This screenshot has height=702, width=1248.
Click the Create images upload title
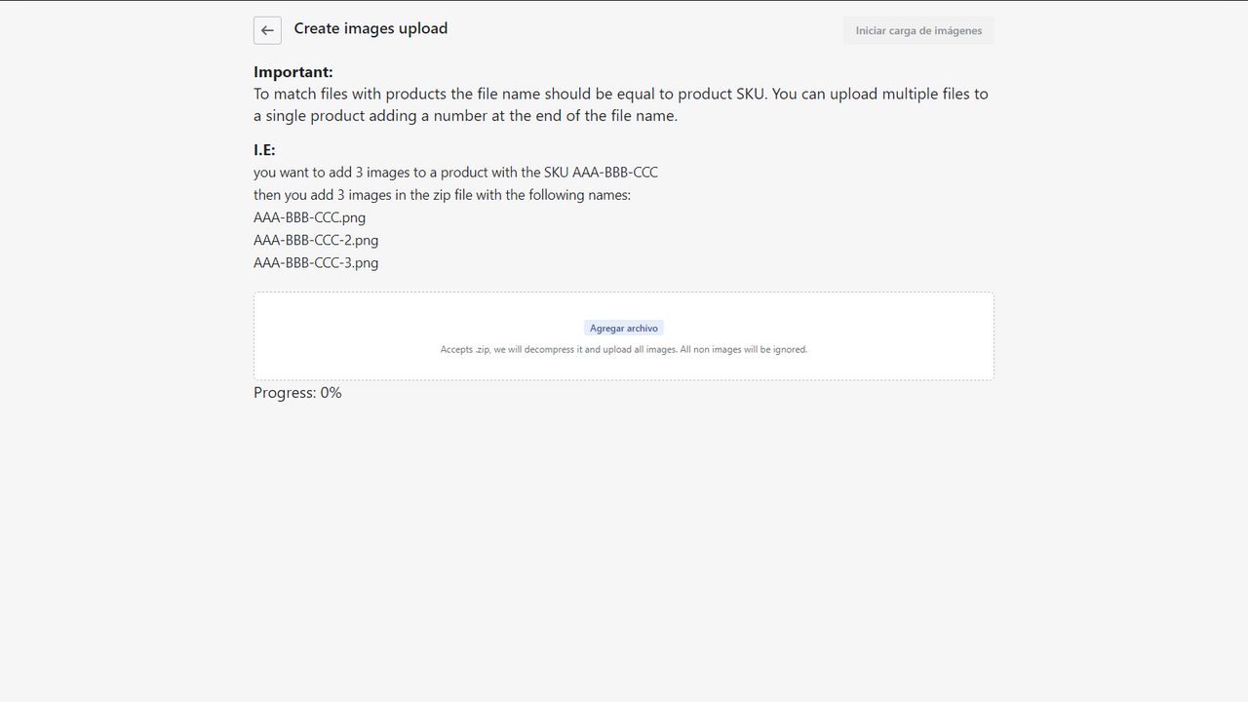pyautogui.click(x=370, y=28)
